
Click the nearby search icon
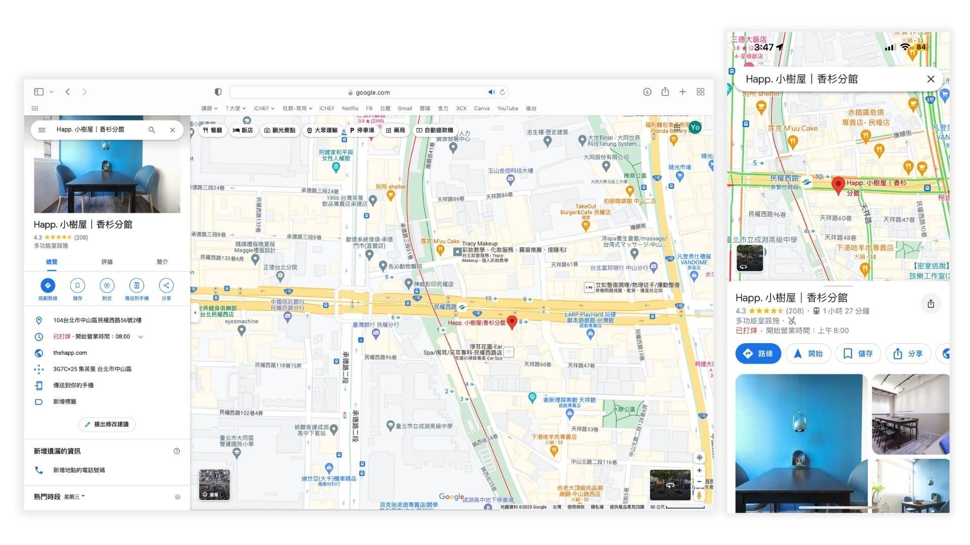click(107, 285)
